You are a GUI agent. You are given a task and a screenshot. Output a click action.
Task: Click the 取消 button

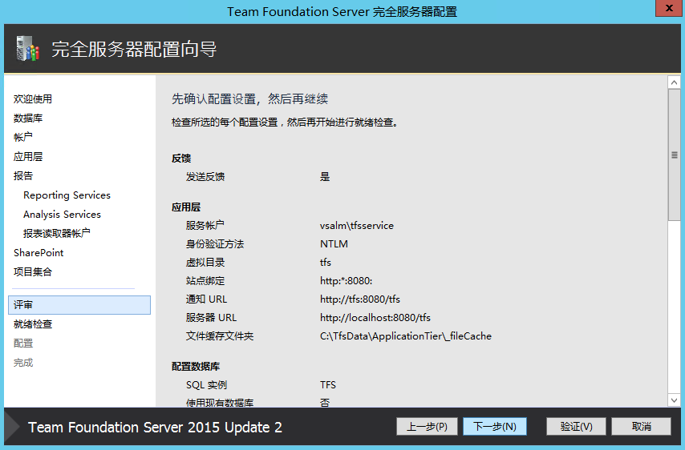click(x=641, y=427)
